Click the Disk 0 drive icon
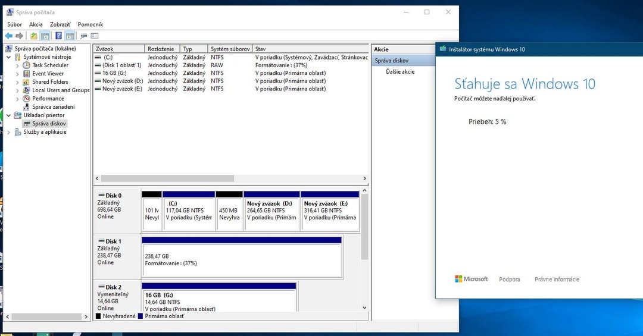 point(101,196)
